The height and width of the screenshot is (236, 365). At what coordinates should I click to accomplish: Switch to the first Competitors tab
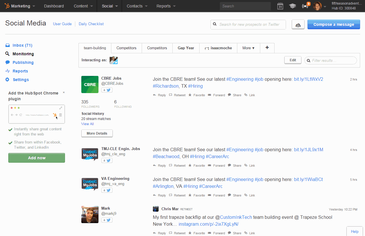click(x=127, y=48)
